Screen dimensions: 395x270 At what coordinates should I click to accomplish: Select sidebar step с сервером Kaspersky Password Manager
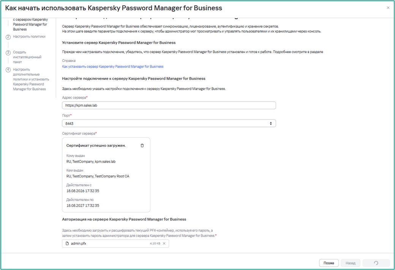[30, 24]
